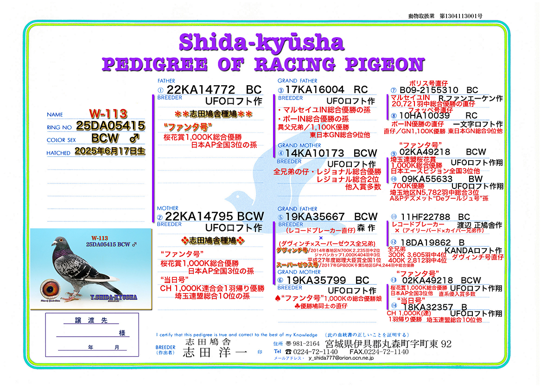Click the circled number 1 by FATHER ring
547x389 pixels.
point(160,90)
